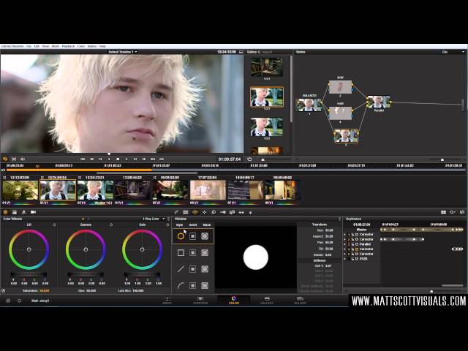Viewport: 468px width, 351px height.
Task: Open the Key palette icon
Action: click(222, 212)
